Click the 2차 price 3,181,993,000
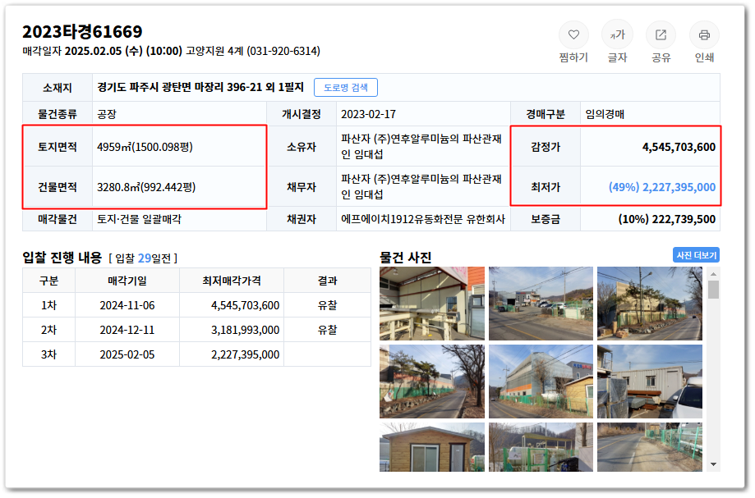Screen dimensions: 755x498 click(245, 331)
